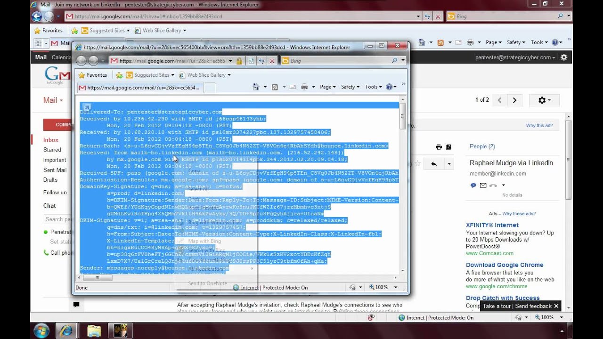Click the popup window's vertical scrollbar thumb

coord(403,116)
